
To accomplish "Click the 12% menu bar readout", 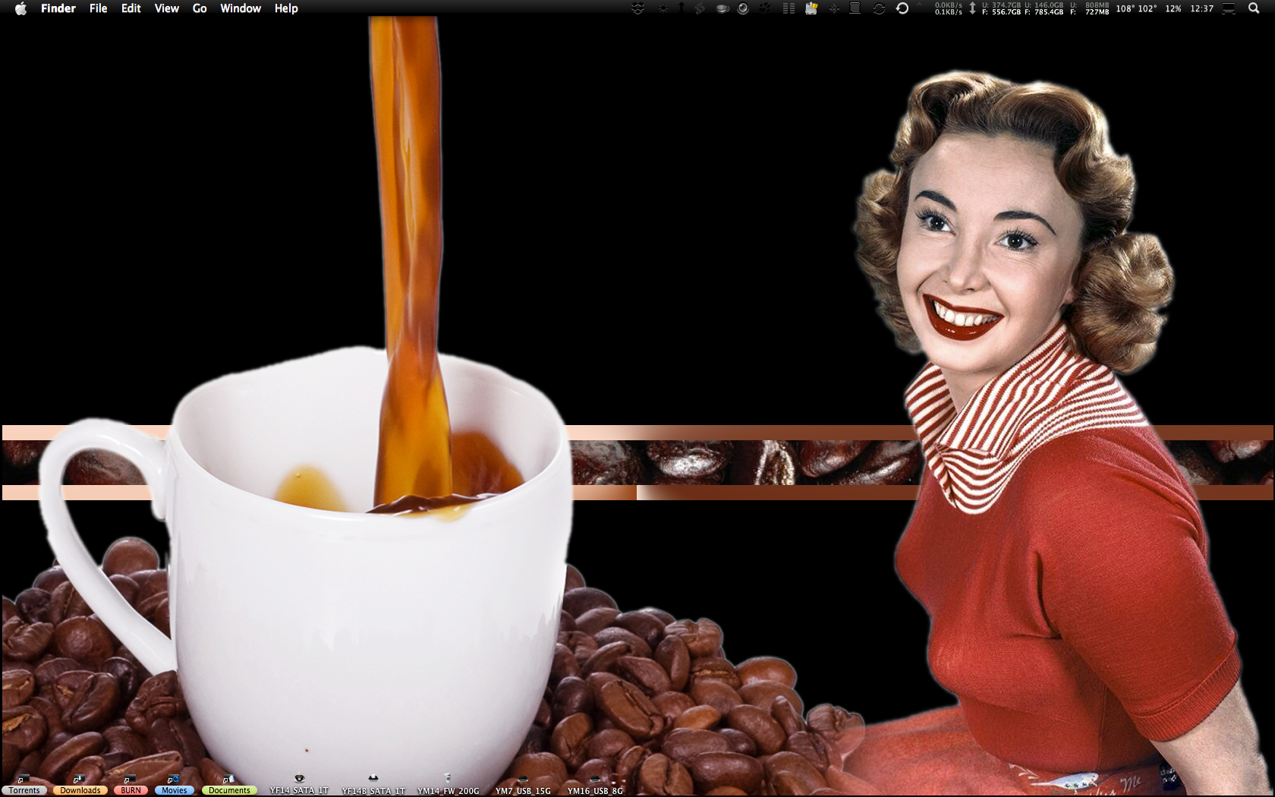I will click(1173, 8).
